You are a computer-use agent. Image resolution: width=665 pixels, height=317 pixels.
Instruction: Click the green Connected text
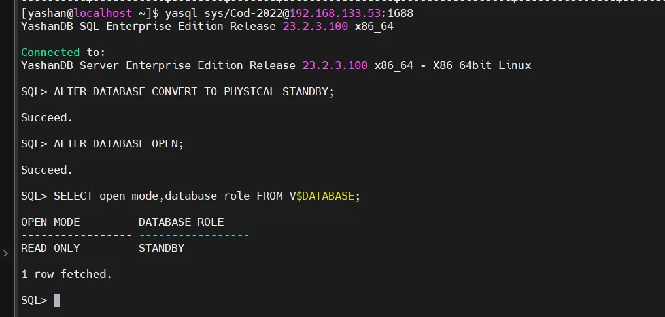click(50, 52)
